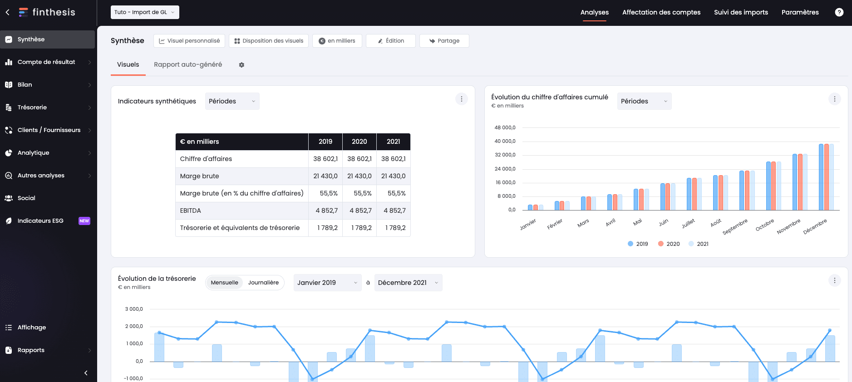Open the Tuto - Import de GL dropdown
852x382 pixels.
[x=145, y=12]
